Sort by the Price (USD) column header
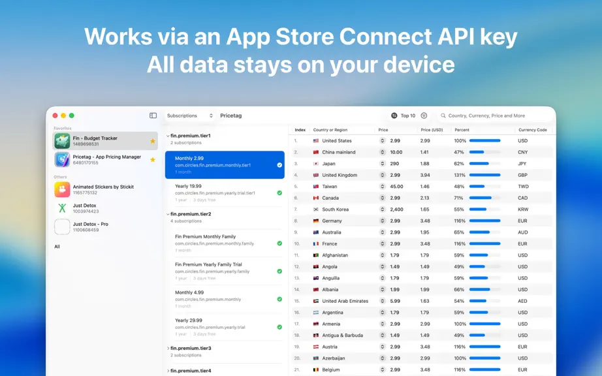Screen dimensions: 602x376 tap(432, 130)
